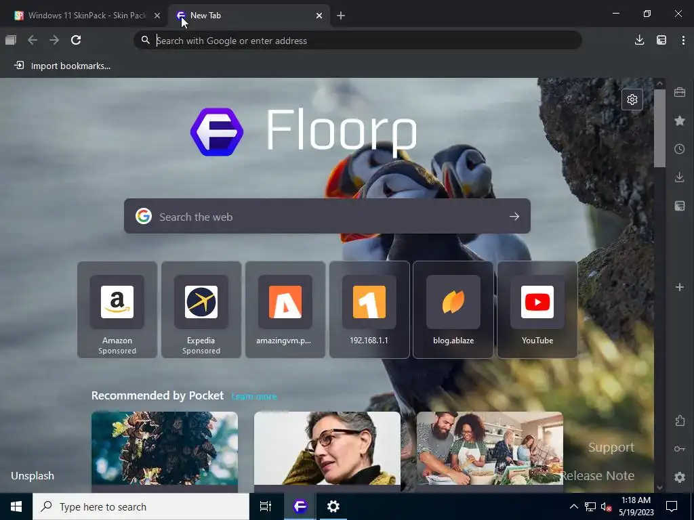
Task: Click Import bookmarks... in bookmarks bar
Action: click(x=62, y=66)
